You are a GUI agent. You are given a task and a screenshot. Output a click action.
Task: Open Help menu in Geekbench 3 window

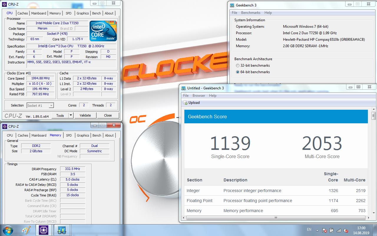point(268,13)
